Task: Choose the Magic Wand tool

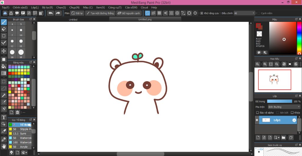Action: (4, 95)
